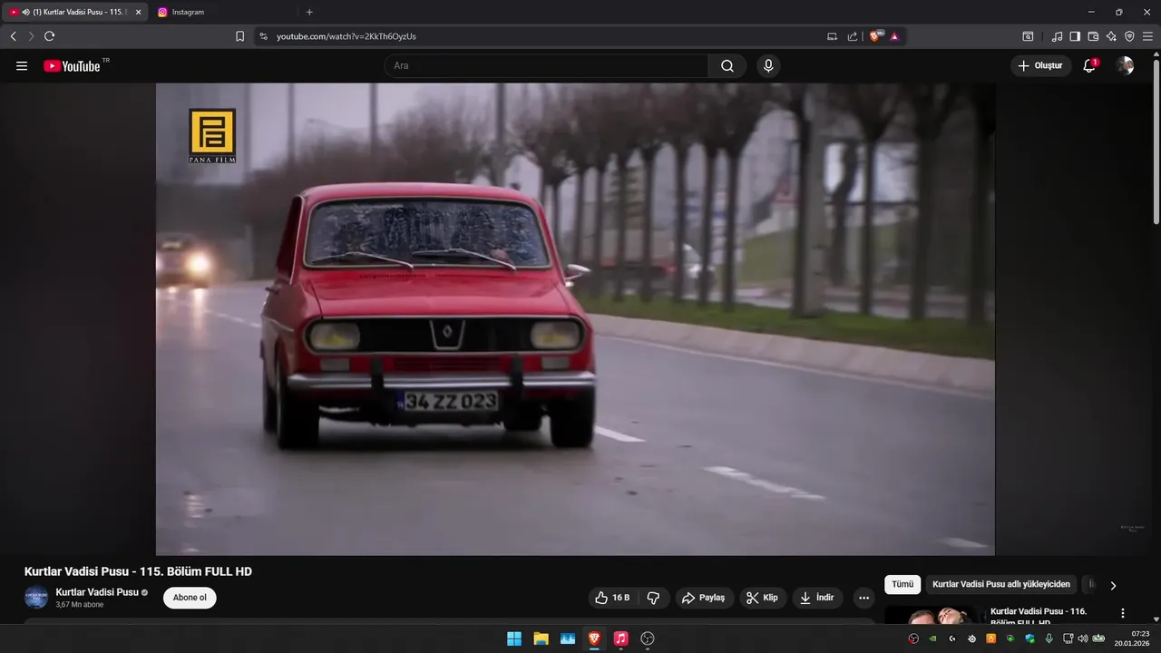Start voice search with the microphone
1161x653 pixels.
coord(768,66)
